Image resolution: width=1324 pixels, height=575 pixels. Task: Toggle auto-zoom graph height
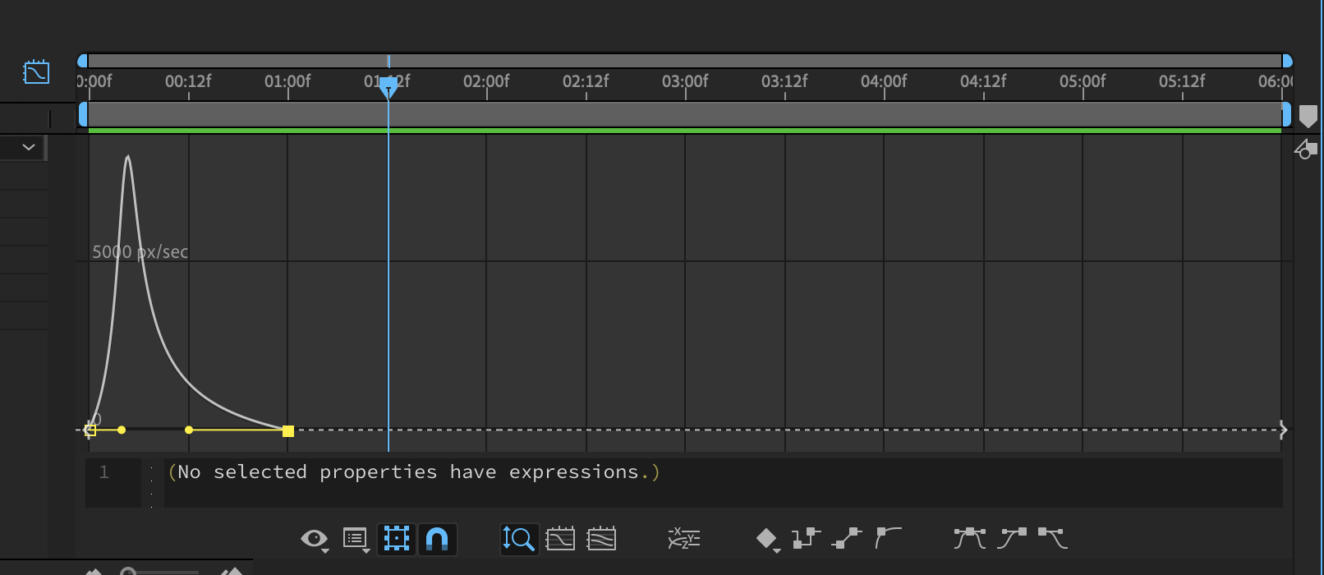coord(518,539)
